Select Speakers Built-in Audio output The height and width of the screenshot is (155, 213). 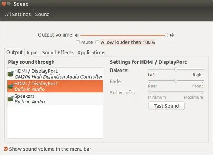[x=55, y=99]
